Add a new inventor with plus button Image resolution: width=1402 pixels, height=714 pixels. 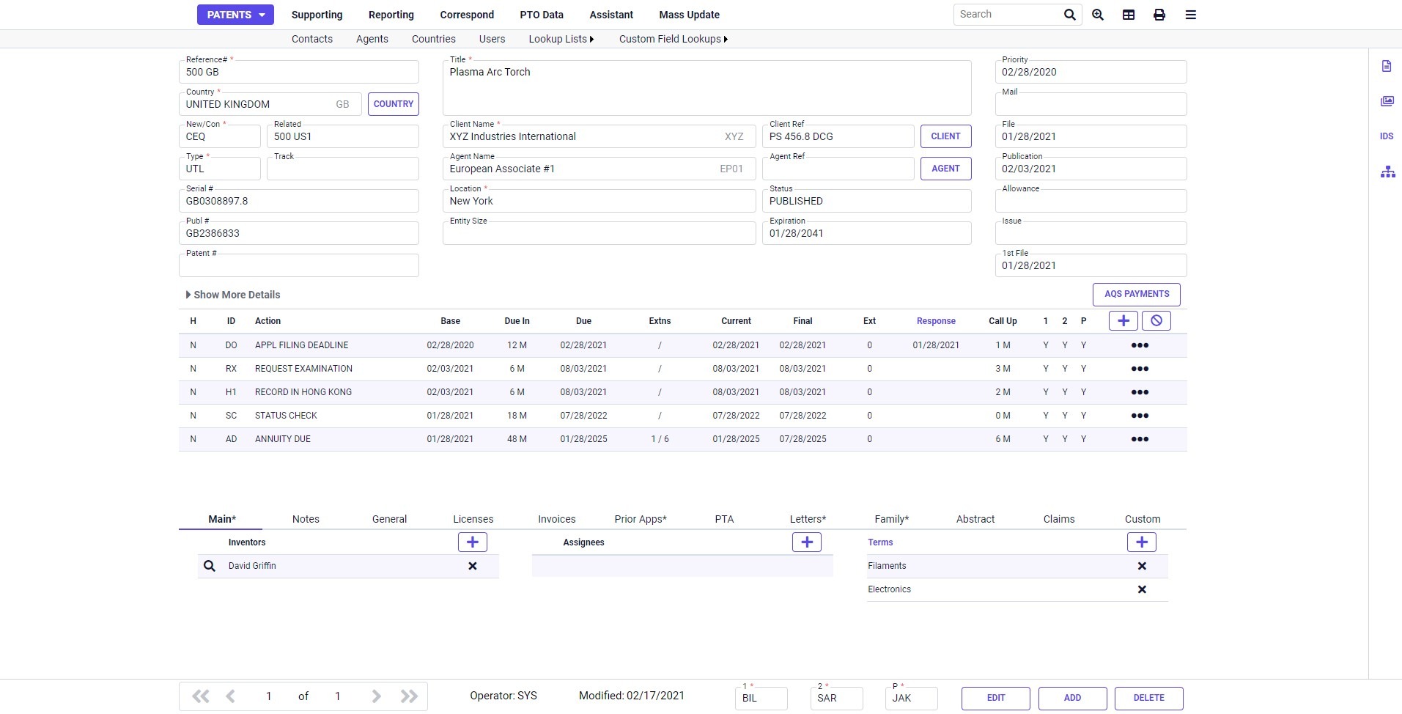pyautogui.click(x=473, y=542)
